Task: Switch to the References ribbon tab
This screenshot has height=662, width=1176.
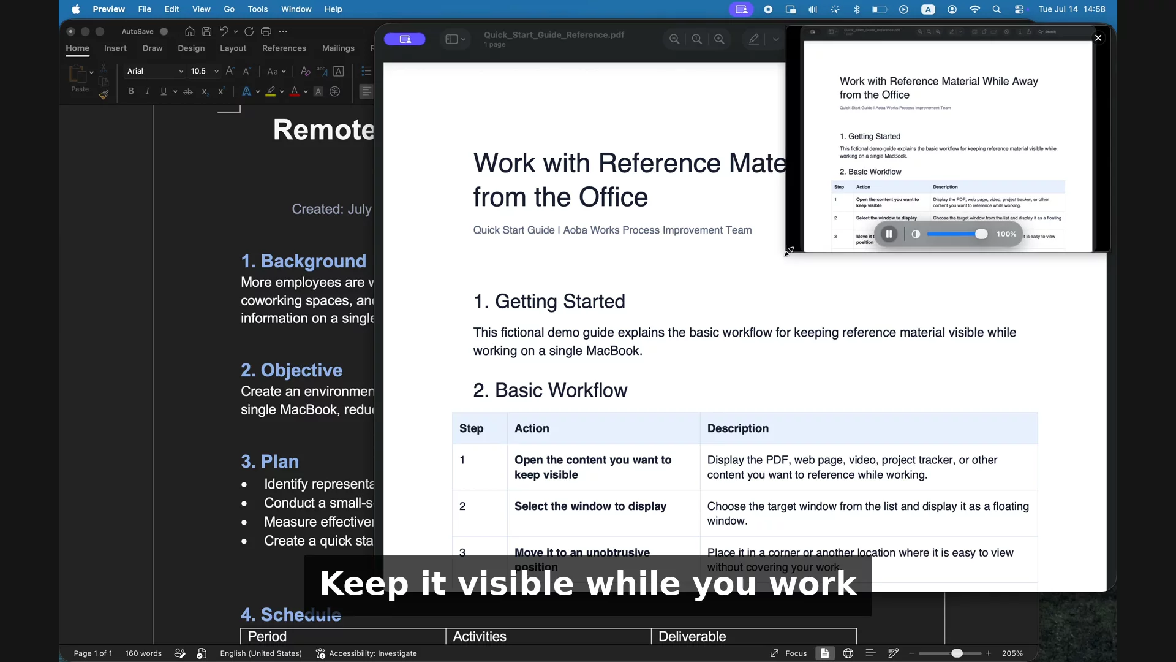Action: click(284, 48)
